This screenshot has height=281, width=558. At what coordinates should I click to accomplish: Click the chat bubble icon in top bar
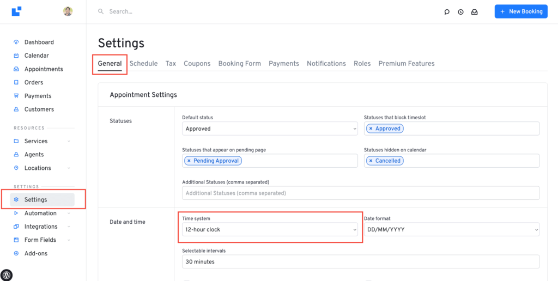pos(447,11)
